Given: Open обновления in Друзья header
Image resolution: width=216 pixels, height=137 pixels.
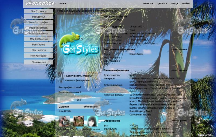Looking at the screenshot, I should tap(91, 107).
